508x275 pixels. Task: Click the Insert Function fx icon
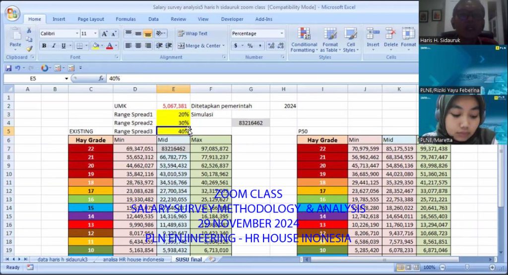point(101,79)
